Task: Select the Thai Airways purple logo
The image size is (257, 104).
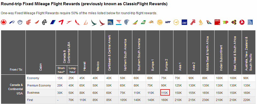Action: coord(233,22)
